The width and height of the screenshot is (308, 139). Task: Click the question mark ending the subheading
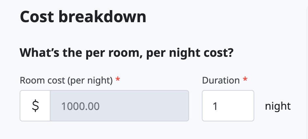(x=231, y=52)
